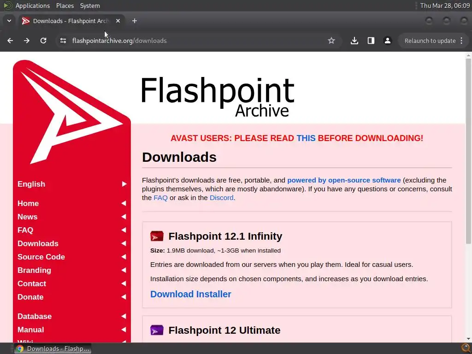472x354 pixels.
Task: Click the arrow beside Downloads in sidebar
Action: tap(124, 243)
